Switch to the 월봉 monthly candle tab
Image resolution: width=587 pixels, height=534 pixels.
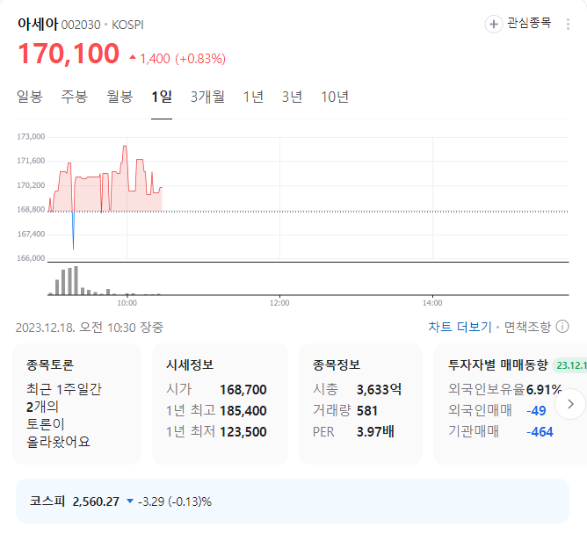tap(120, 97)
